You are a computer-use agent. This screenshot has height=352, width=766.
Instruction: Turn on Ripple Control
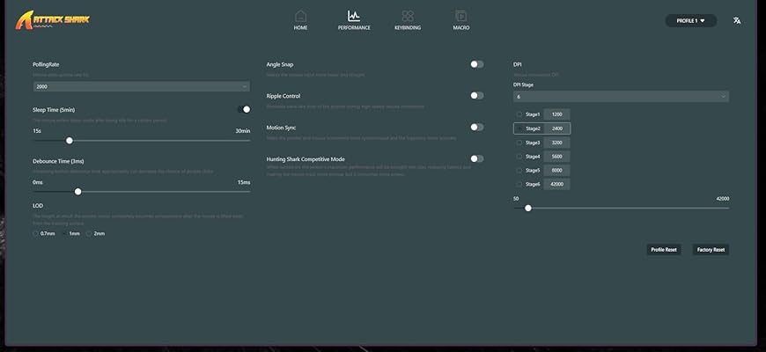pyautogui.click(x=476, y=95)
